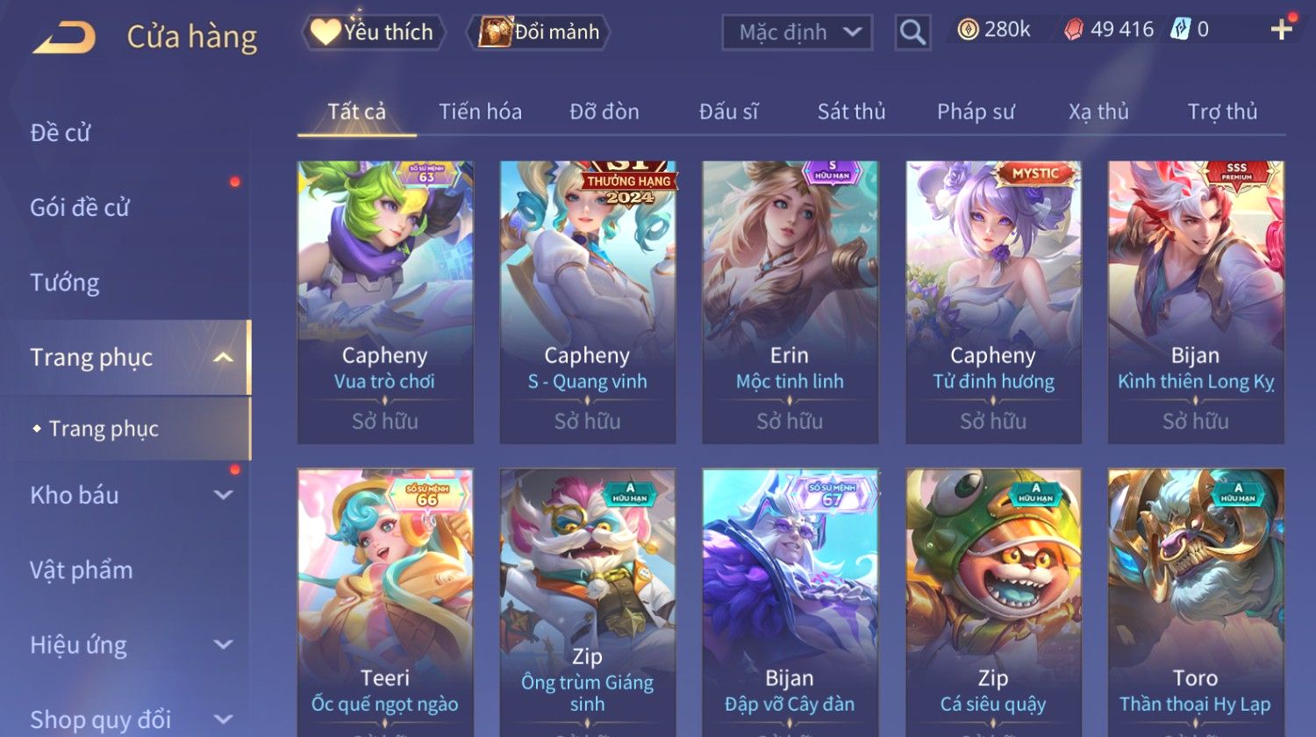Viewport: 1316px width, 737px height.
Task: Collapse the Trang phục sidebar section
Action: coord(224,357)
